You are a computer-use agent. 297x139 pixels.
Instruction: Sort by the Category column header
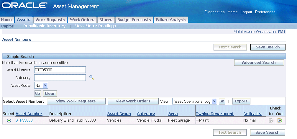point(146,114)
